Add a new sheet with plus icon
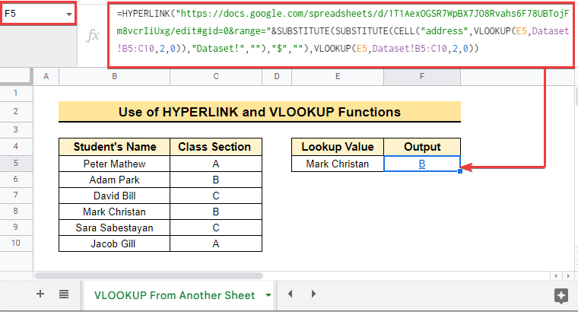The height and width of the screenshot is (312, 578). [40, 294]
